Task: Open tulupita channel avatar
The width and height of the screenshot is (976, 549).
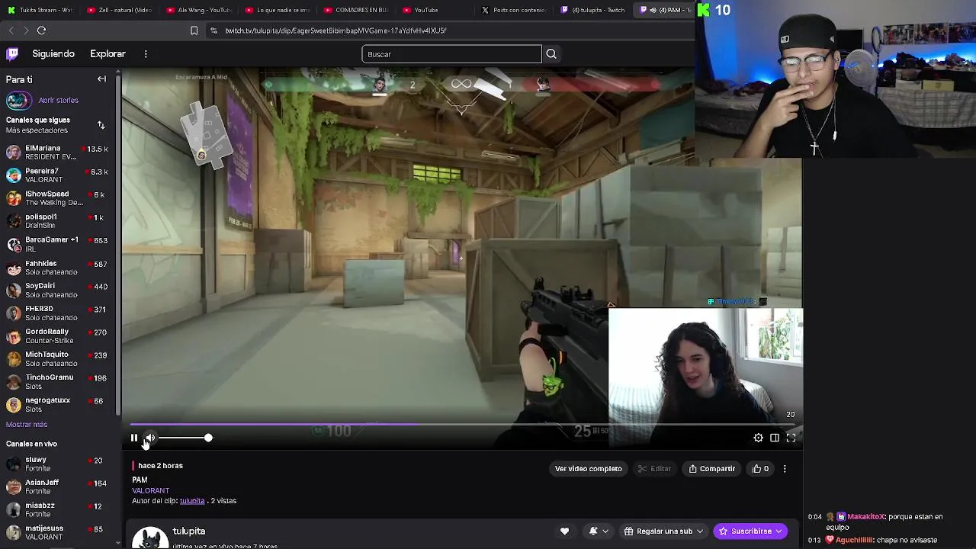Action: click(x=150, y=538)
